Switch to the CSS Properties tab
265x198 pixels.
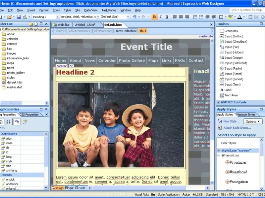(x=29, y=115)
